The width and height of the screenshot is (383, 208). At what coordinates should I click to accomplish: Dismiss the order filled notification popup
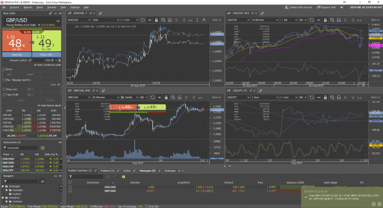coord(379,204)
